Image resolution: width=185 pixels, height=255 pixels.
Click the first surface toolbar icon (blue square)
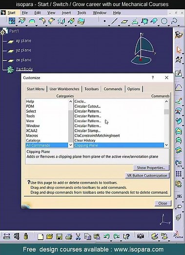12,21
